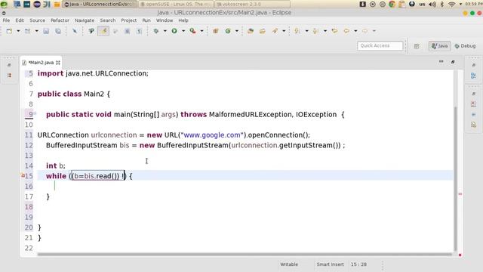Image resolution: width=483 pixels, height=272 pixels.
Task: Open the Help menu
Action: (x=183, y=20)
